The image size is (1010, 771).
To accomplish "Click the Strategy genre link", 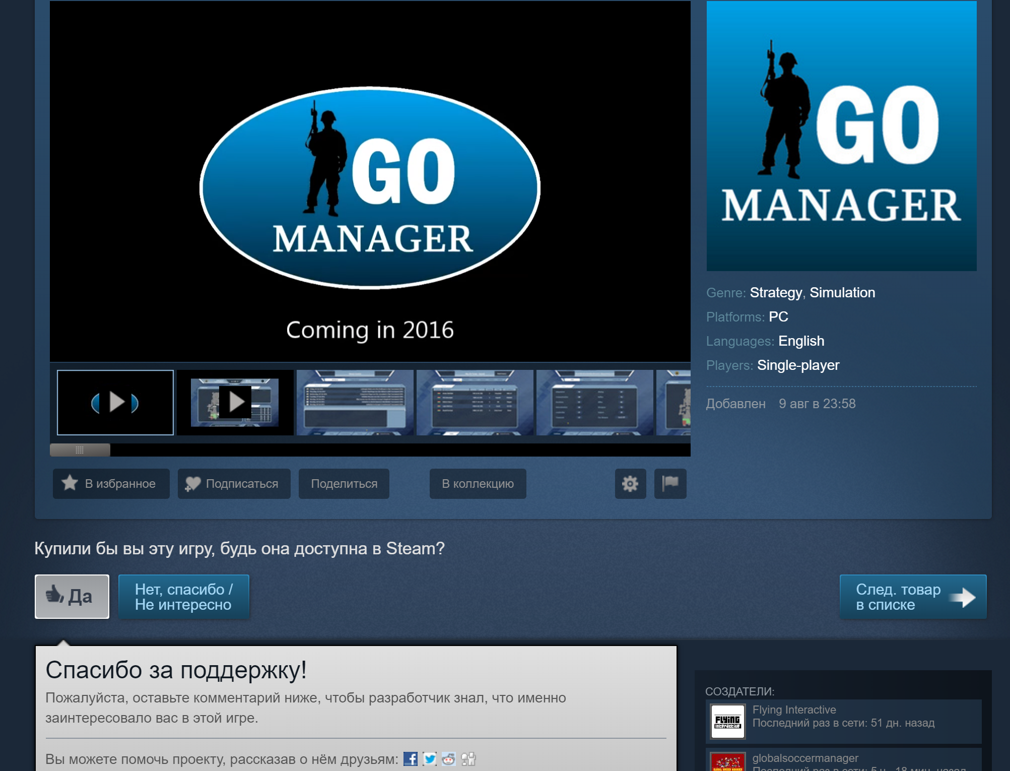I will pos(776,293).
